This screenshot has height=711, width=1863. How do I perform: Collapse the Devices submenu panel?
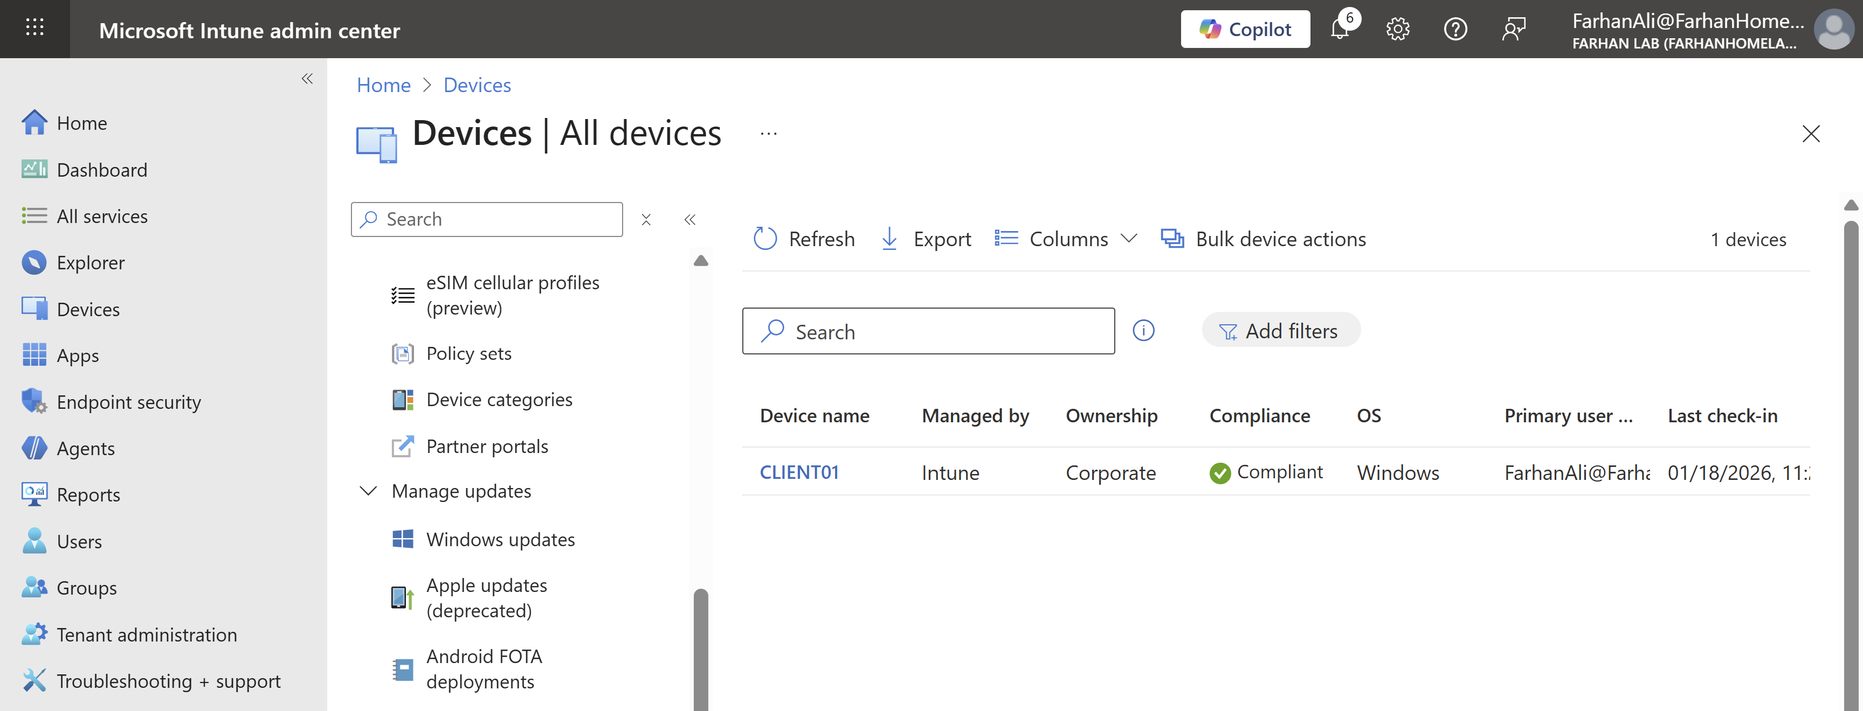(690, 220)
